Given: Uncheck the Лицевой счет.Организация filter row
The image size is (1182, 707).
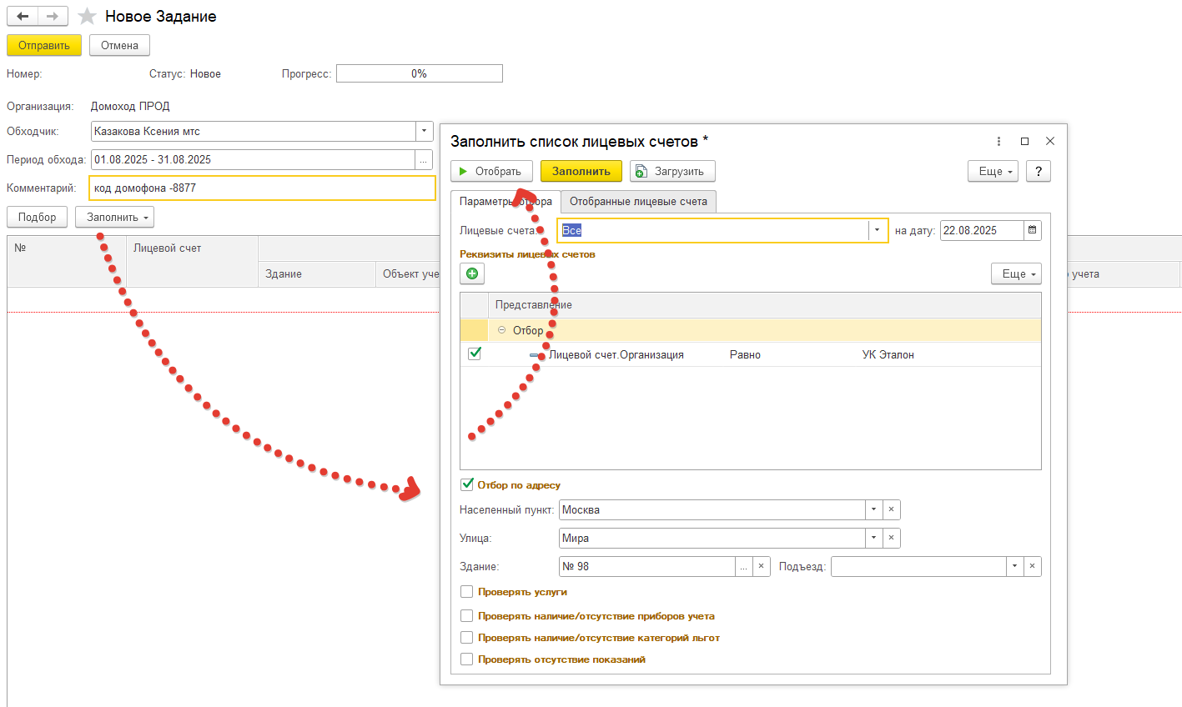Looking at the screenshot, I should click(475, 353).
